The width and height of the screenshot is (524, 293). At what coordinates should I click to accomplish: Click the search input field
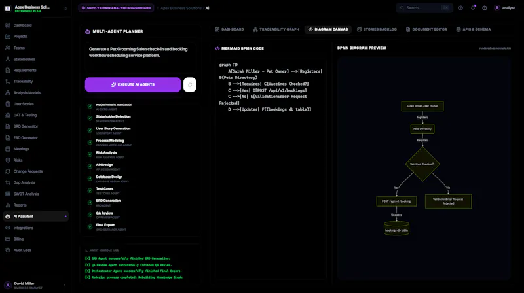coord(424,8)
